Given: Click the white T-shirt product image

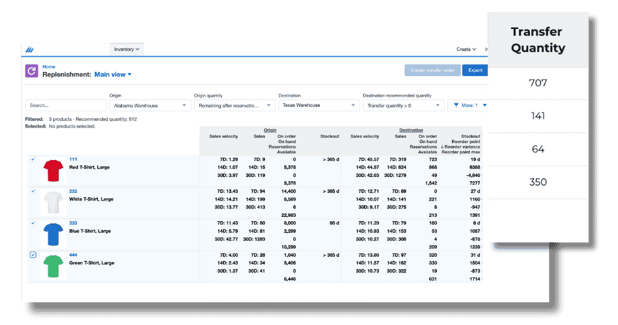Looking at the screenshot, I should coord(53,202).
